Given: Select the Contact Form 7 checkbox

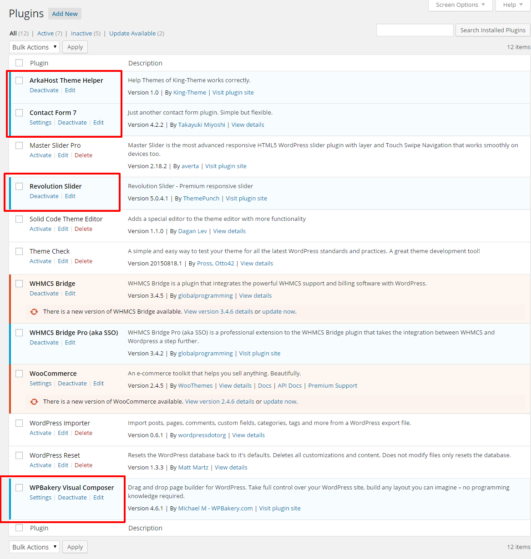Looking at the screenshot, I should [19, 113].
